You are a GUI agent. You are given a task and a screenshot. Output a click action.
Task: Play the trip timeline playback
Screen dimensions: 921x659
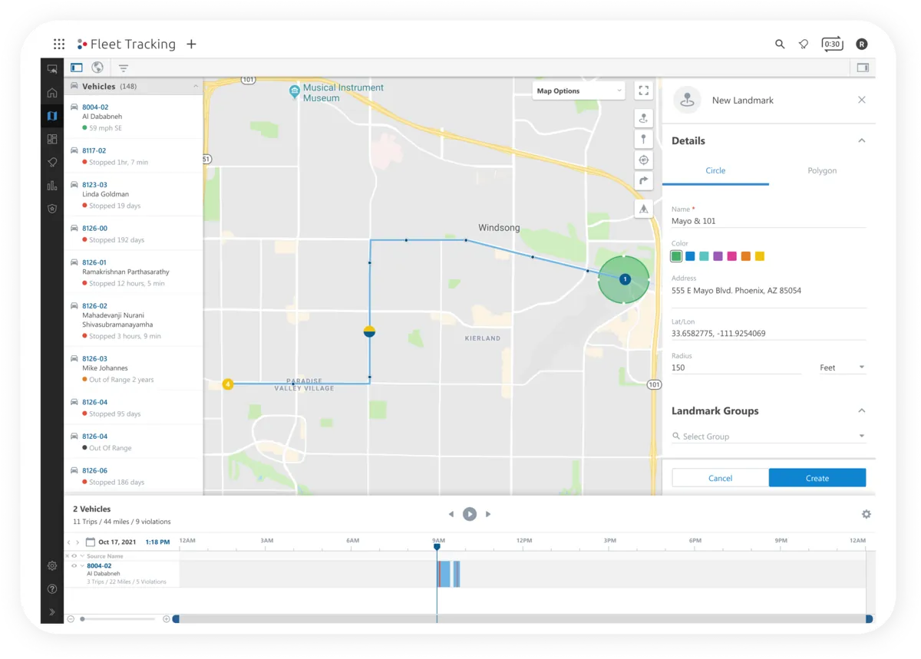(x=470, y=514)
